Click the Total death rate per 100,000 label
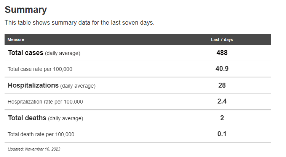The height and width of the screenshot is (157, 286). (41, 134)
